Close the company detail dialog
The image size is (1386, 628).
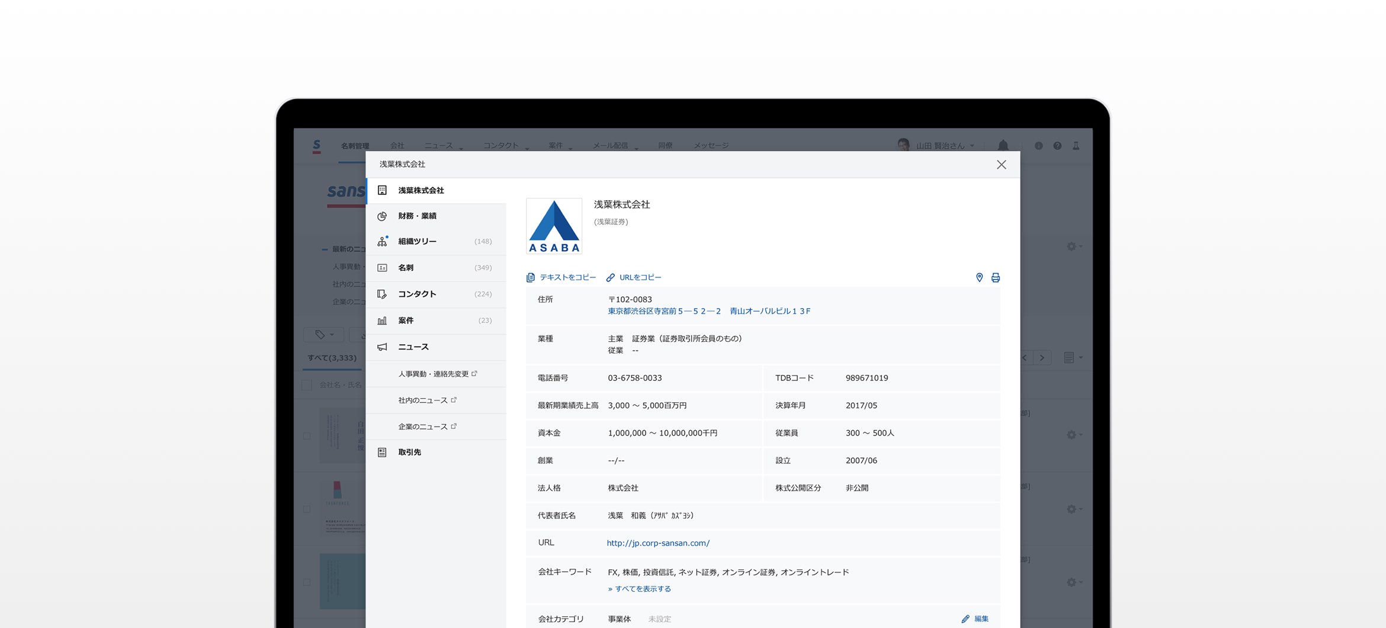click(x=1001, y=165)
